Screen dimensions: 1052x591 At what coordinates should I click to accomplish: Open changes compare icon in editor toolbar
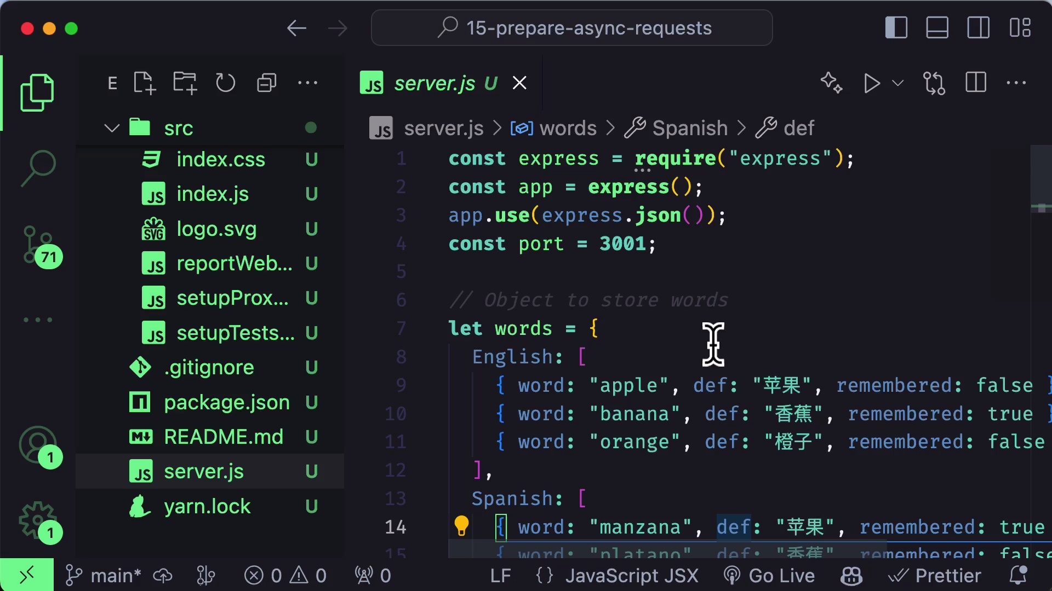tap(934, 83)
